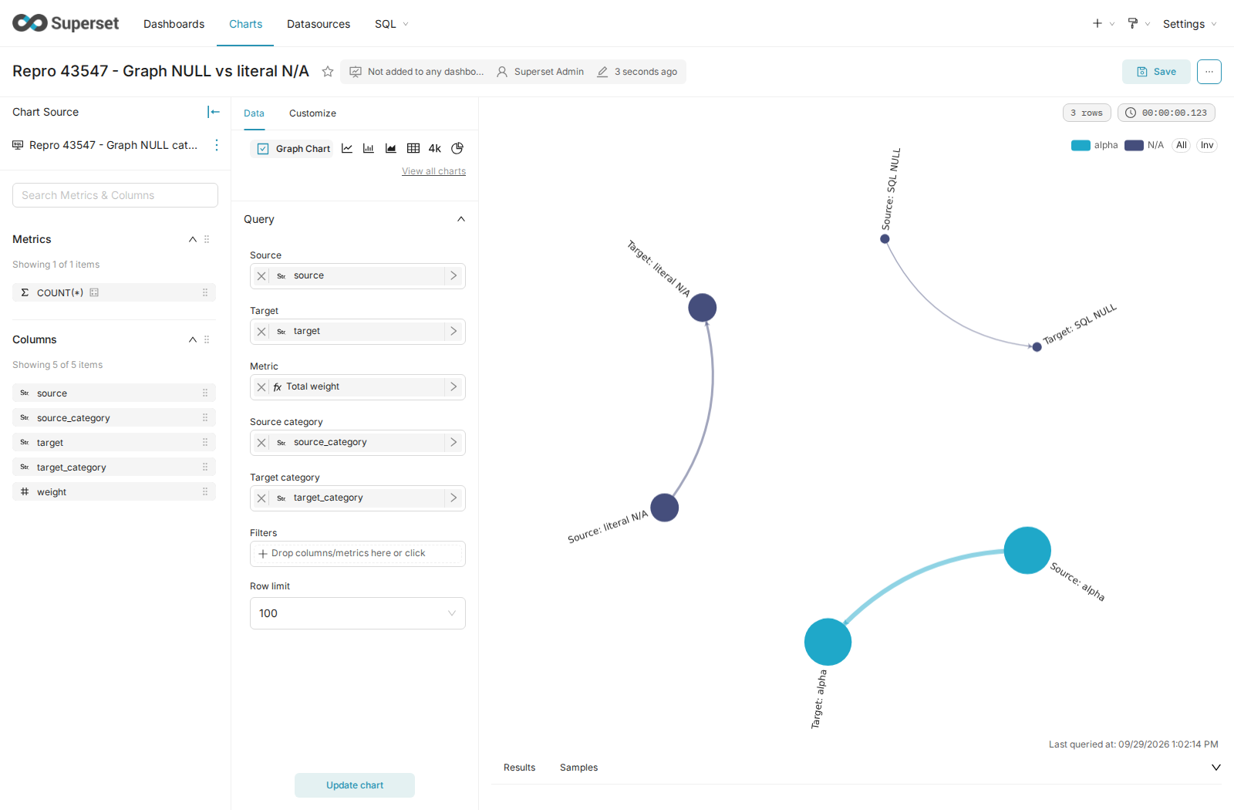This screenshot has width=1234, height=810.
Task: Open the plus create-new menu
Action: 1103,24
